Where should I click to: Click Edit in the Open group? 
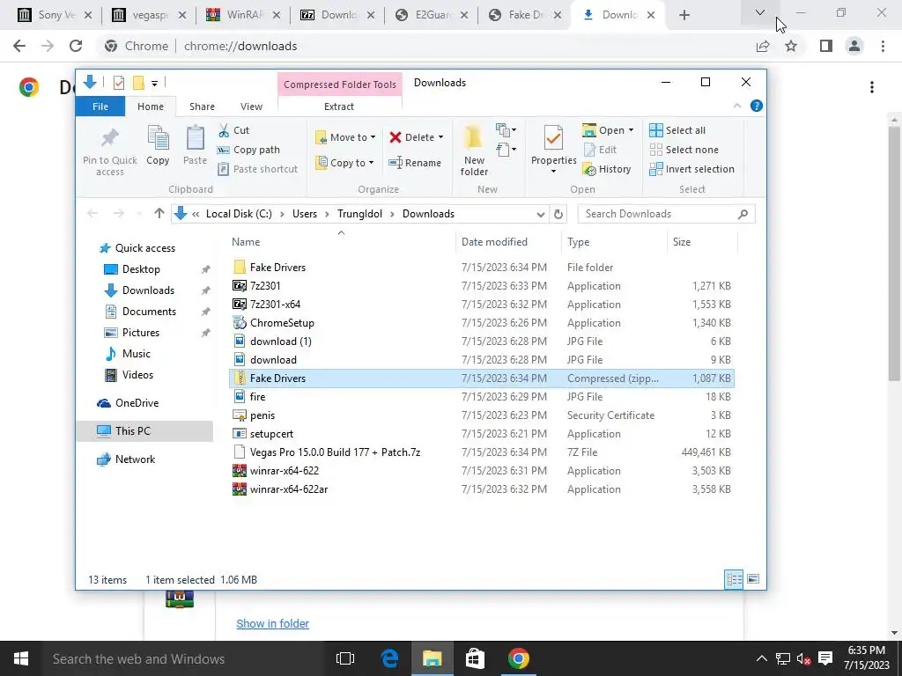(600, 150)
